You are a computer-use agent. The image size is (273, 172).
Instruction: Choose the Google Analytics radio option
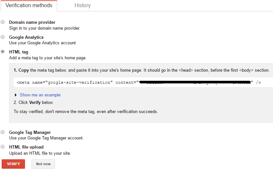pos(3,37)
